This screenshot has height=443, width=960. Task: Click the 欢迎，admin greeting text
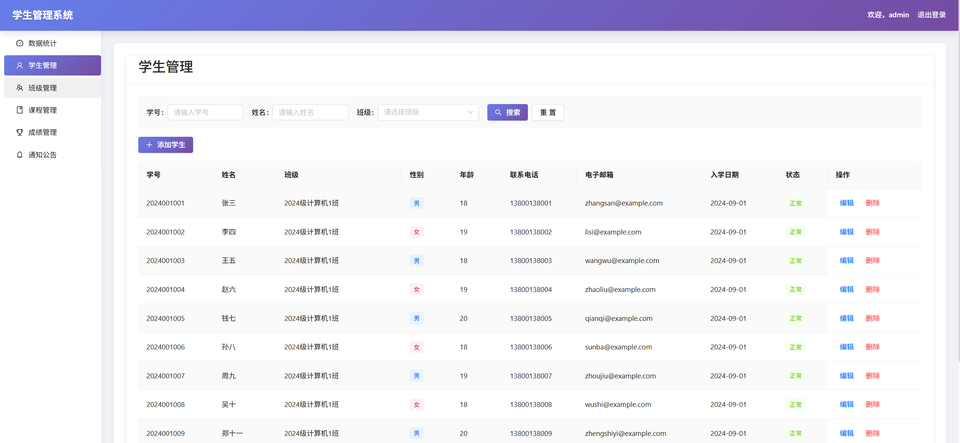pos(888,15)
